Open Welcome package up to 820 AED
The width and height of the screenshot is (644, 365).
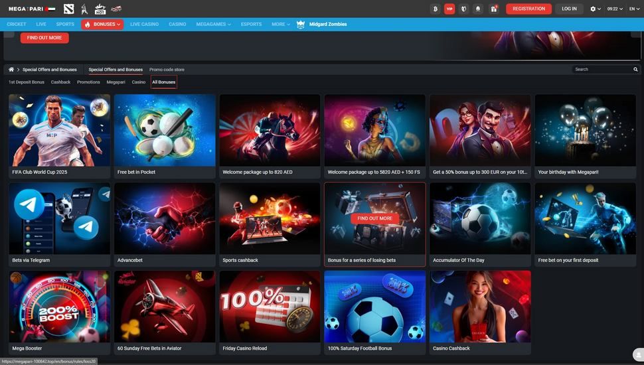[x=270, y=136]
